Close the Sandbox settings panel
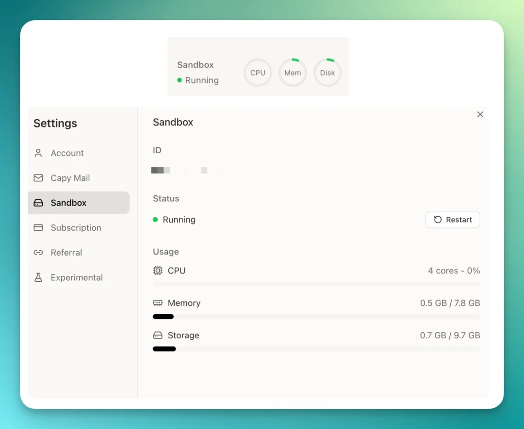This screenshot has width=524, height=429. [480, 114]
